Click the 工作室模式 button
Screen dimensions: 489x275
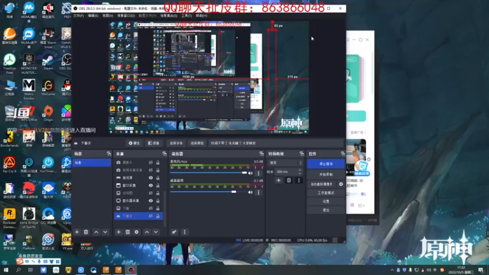[x=326, y=193]
